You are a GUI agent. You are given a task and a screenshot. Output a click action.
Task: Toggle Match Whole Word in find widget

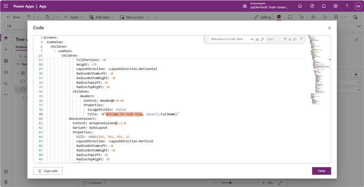257,39
